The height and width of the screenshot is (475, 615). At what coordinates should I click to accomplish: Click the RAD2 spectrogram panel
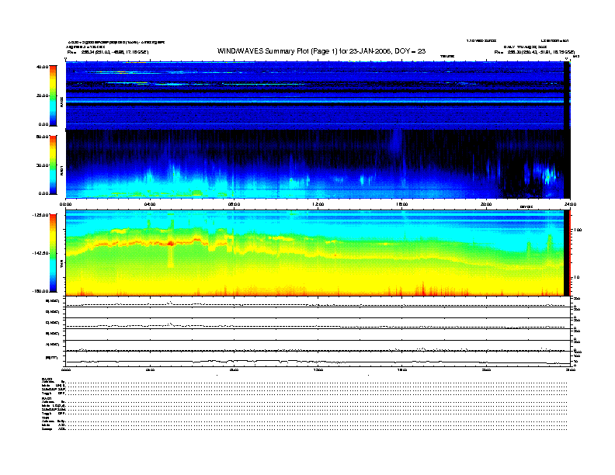point(318,95)
